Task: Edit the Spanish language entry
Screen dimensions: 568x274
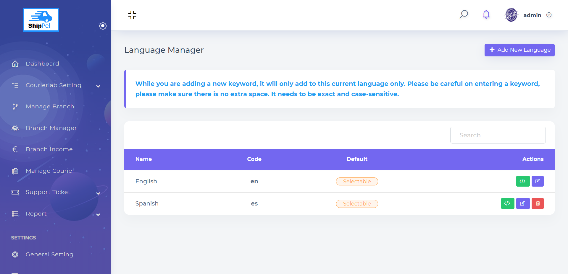Action: click(x=523, y=203)
